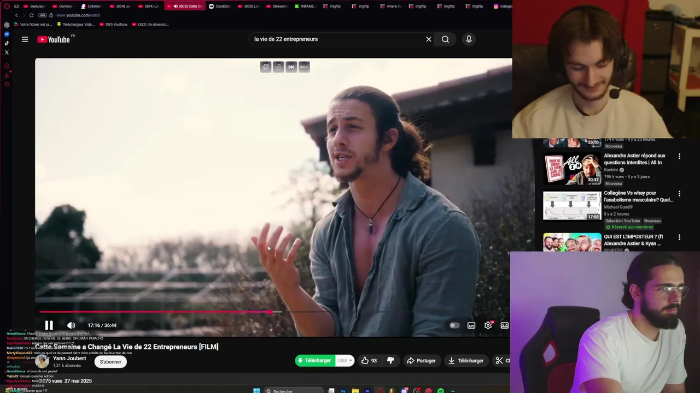Open the '(352) Un dimanch...' bookmark
The height and width of the screenshot is (393, 700).
point(150,25)
